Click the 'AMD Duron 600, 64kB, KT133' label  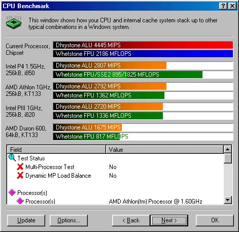point(26,131)
